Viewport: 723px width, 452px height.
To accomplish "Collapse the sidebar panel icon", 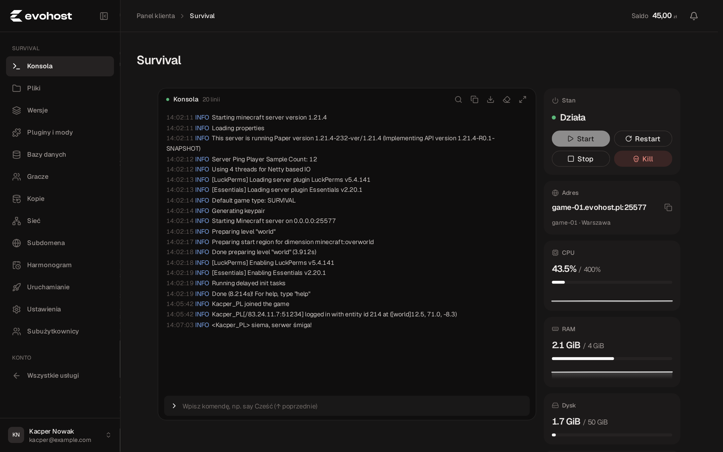I will 104,16.
